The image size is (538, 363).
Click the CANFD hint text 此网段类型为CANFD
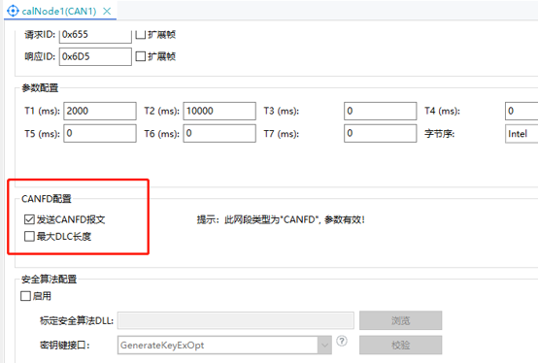281,219
